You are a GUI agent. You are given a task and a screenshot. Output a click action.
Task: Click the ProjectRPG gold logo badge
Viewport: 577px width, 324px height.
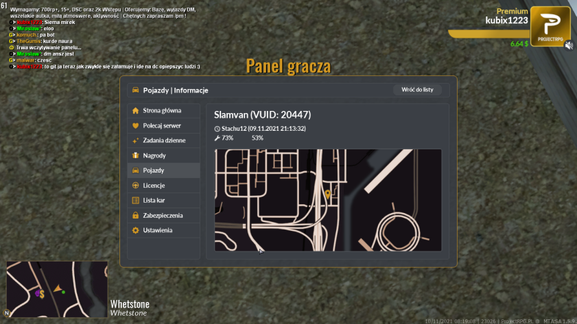coord(550,26)
